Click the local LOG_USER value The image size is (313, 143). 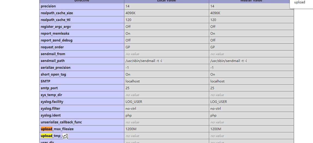point(134,102)
